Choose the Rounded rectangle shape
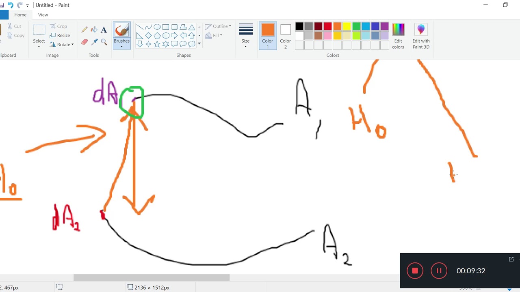520x292 pixels. 174,27
